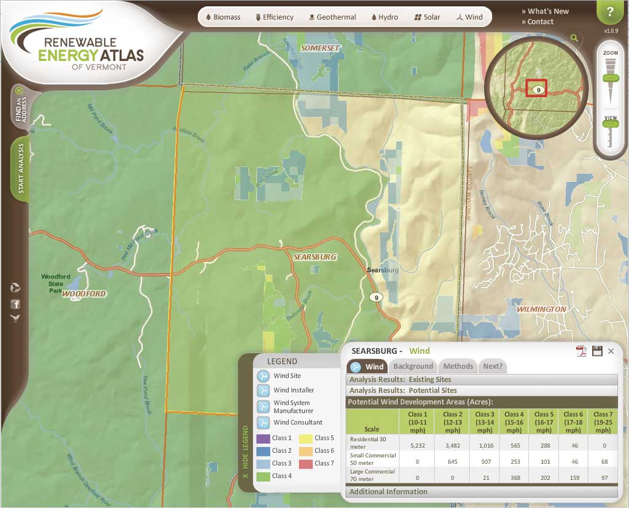Open the Contact link
Screen dimensions: 629x508
537,21
